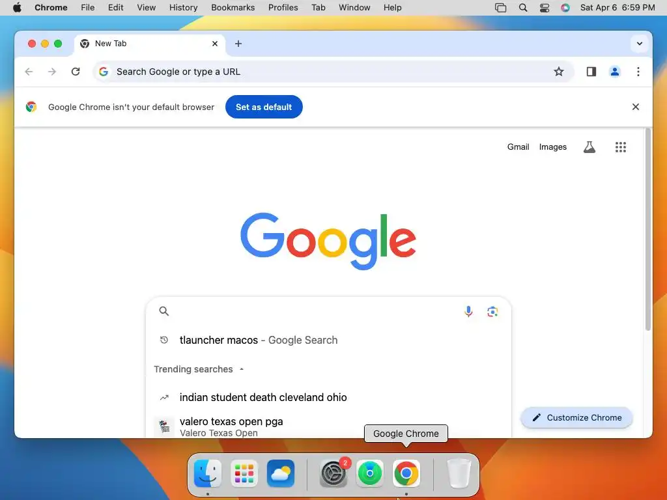Click the date and time in menu bar
The height and width of the screenshot is (500, 667).
617,8
